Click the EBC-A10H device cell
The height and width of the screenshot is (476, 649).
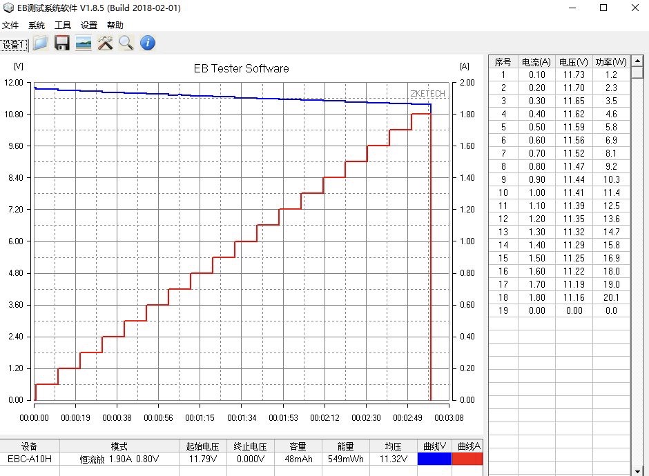click(x=30, y=459)
